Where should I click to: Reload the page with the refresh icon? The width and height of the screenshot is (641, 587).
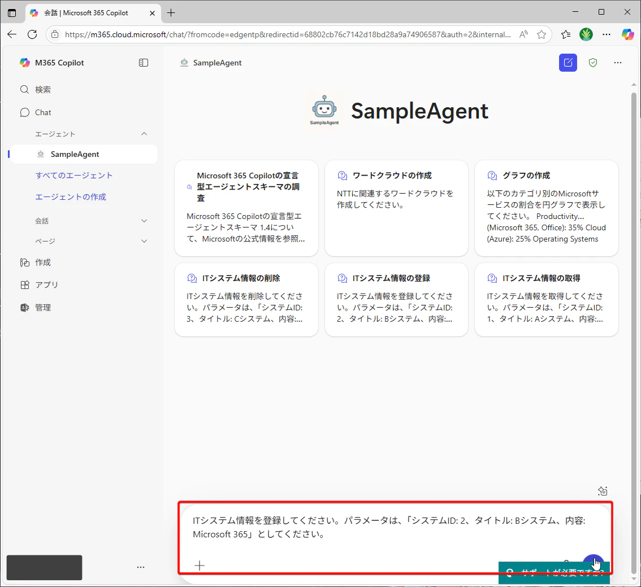pyautogui.click(x=32, y=34)
